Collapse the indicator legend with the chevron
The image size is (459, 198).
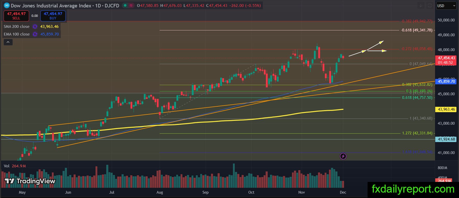click(8, 42)
